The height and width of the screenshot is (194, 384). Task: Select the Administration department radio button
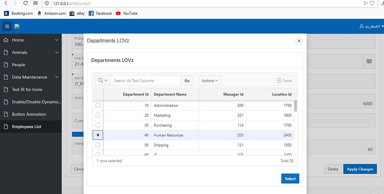pos(98,105)
